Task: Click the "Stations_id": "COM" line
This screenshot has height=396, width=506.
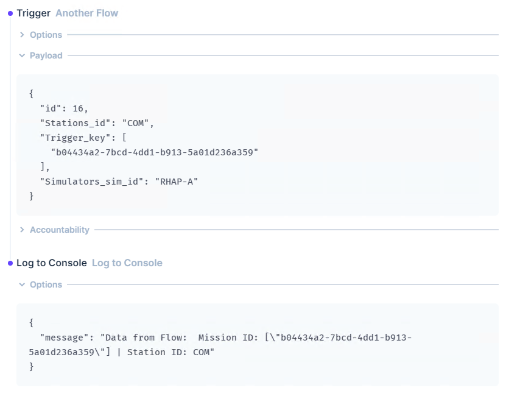Action: point(97,124)
